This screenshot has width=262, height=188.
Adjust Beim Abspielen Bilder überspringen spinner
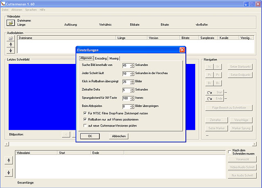click(x=132, y=106)
